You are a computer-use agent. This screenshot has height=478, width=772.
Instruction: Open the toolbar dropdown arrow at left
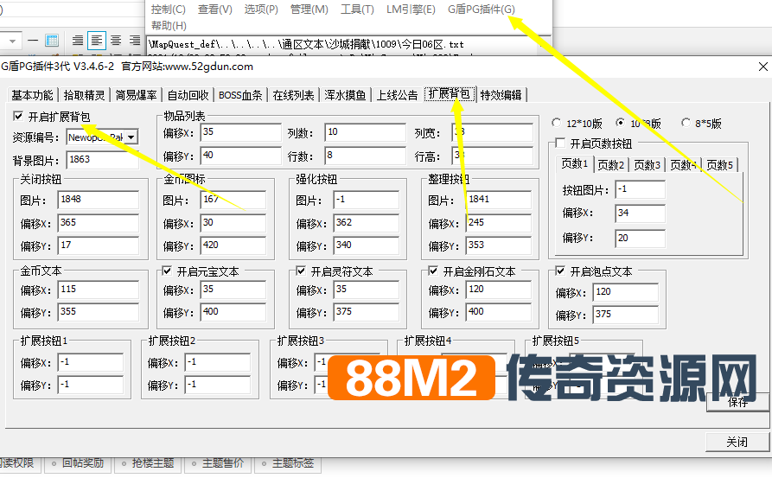click(x=13, y=41)
